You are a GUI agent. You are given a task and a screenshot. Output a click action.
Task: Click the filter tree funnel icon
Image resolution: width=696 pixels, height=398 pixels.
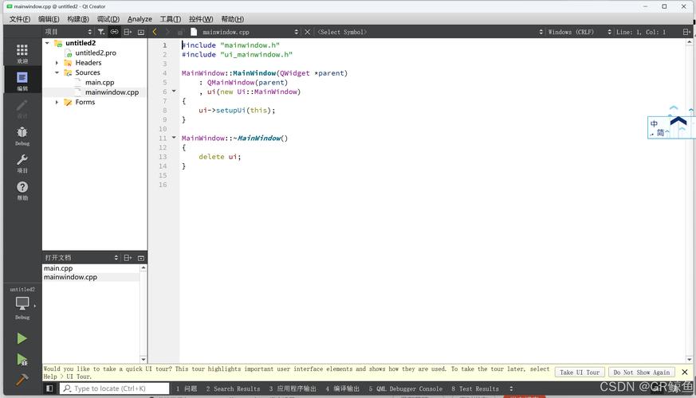pos(100,32)
